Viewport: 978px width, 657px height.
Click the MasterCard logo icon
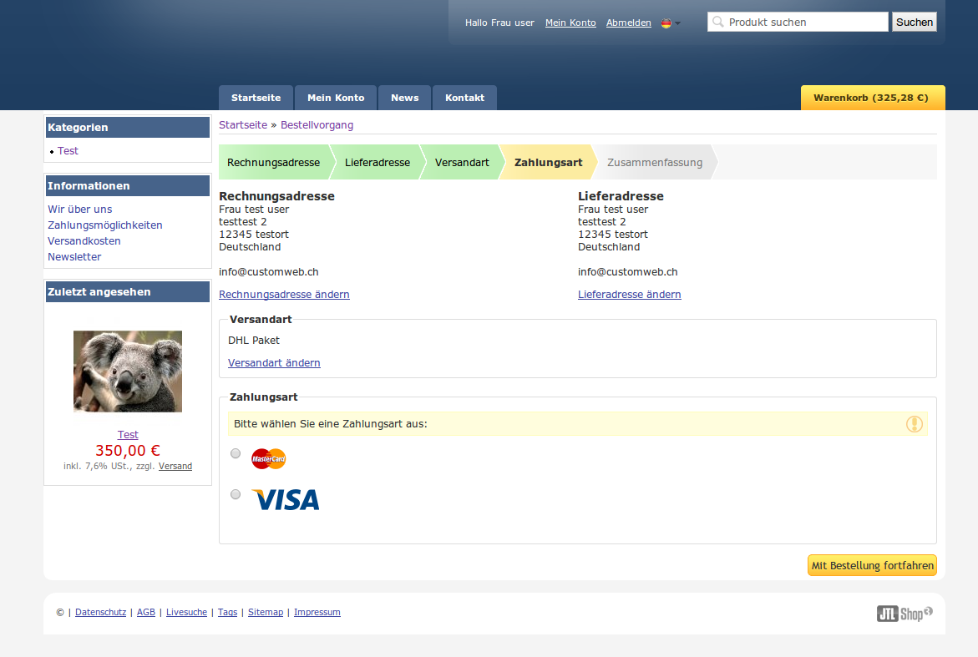click(x=268, y=458)
